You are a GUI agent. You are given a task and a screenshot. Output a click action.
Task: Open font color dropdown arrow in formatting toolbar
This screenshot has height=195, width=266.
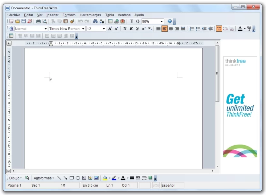point(245,29)
